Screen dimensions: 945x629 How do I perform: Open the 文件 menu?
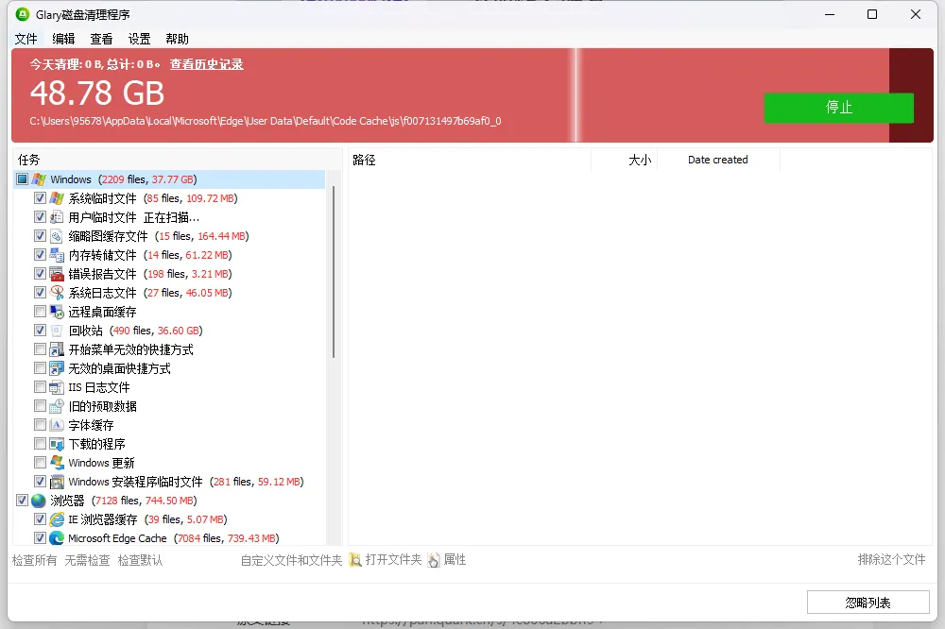pyautogui.click(x=26, y=39)
